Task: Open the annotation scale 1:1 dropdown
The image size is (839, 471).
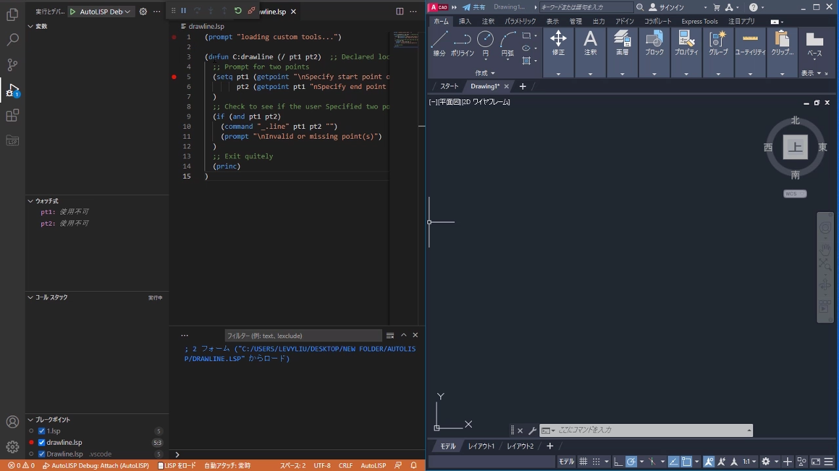Action: (x=750, y=461)
